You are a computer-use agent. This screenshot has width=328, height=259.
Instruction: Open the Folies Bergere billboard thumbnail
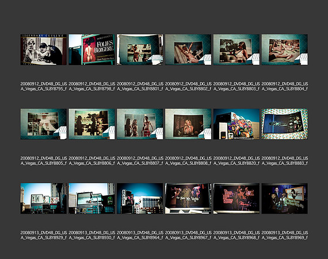92,49
